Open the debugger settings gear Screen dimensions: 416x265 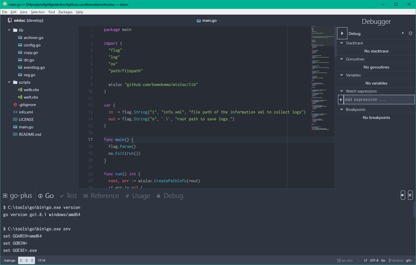point(410,33)
